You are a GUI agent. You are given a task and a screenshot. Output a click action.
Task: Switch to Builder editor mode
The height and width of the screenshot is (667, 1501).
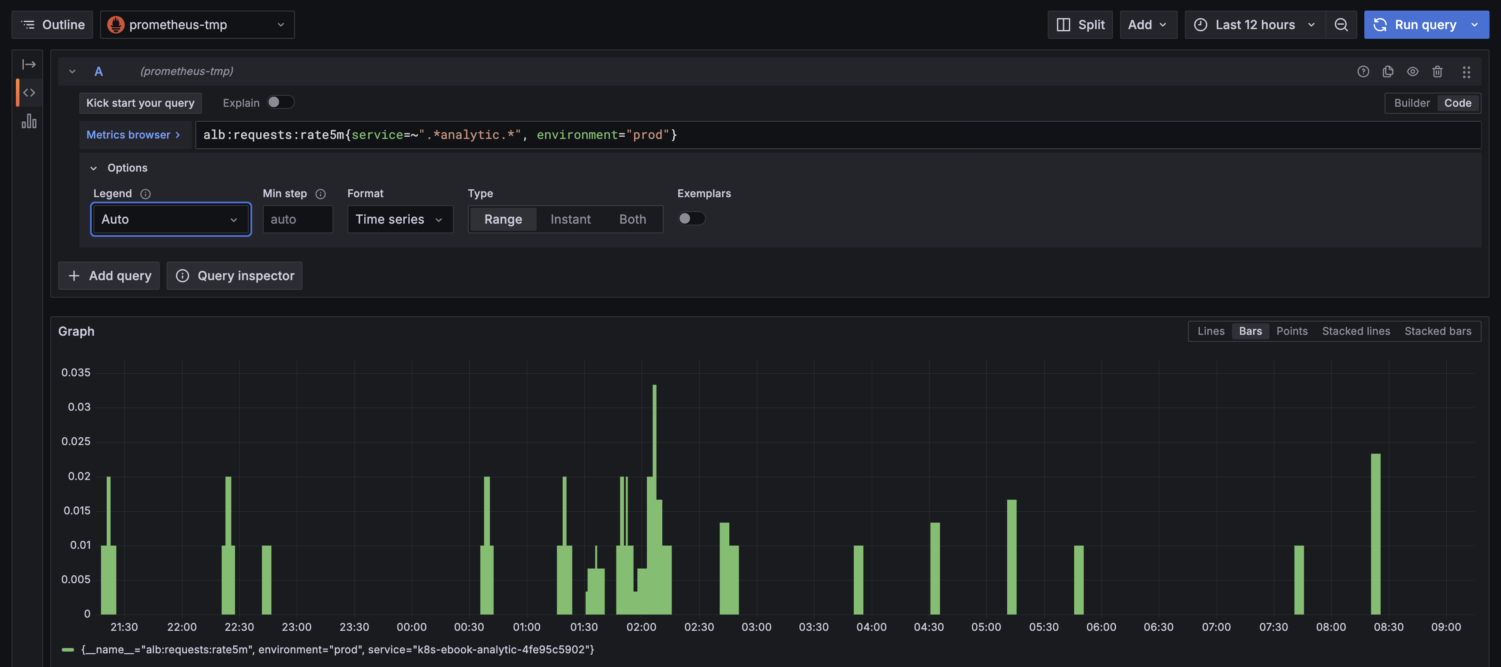pos(1411,103)
